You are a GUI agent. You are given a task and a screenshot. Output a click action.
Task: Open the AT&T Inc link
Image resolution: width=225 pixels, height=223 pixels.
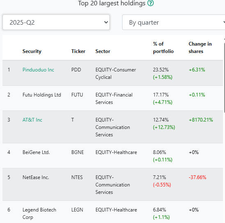click(32, 120)
